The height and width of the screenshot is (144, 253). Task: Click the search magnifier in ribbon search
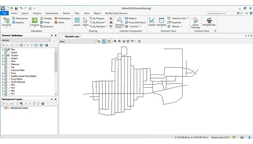[238, 13]
